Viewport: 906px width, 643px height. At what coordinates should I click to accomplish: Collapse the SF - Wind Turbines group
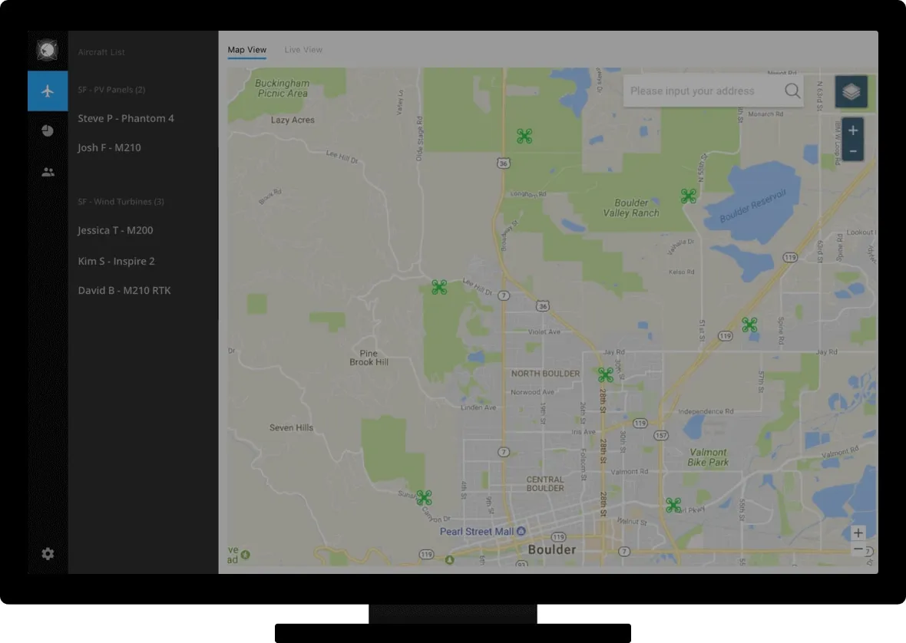pos(121,202)
